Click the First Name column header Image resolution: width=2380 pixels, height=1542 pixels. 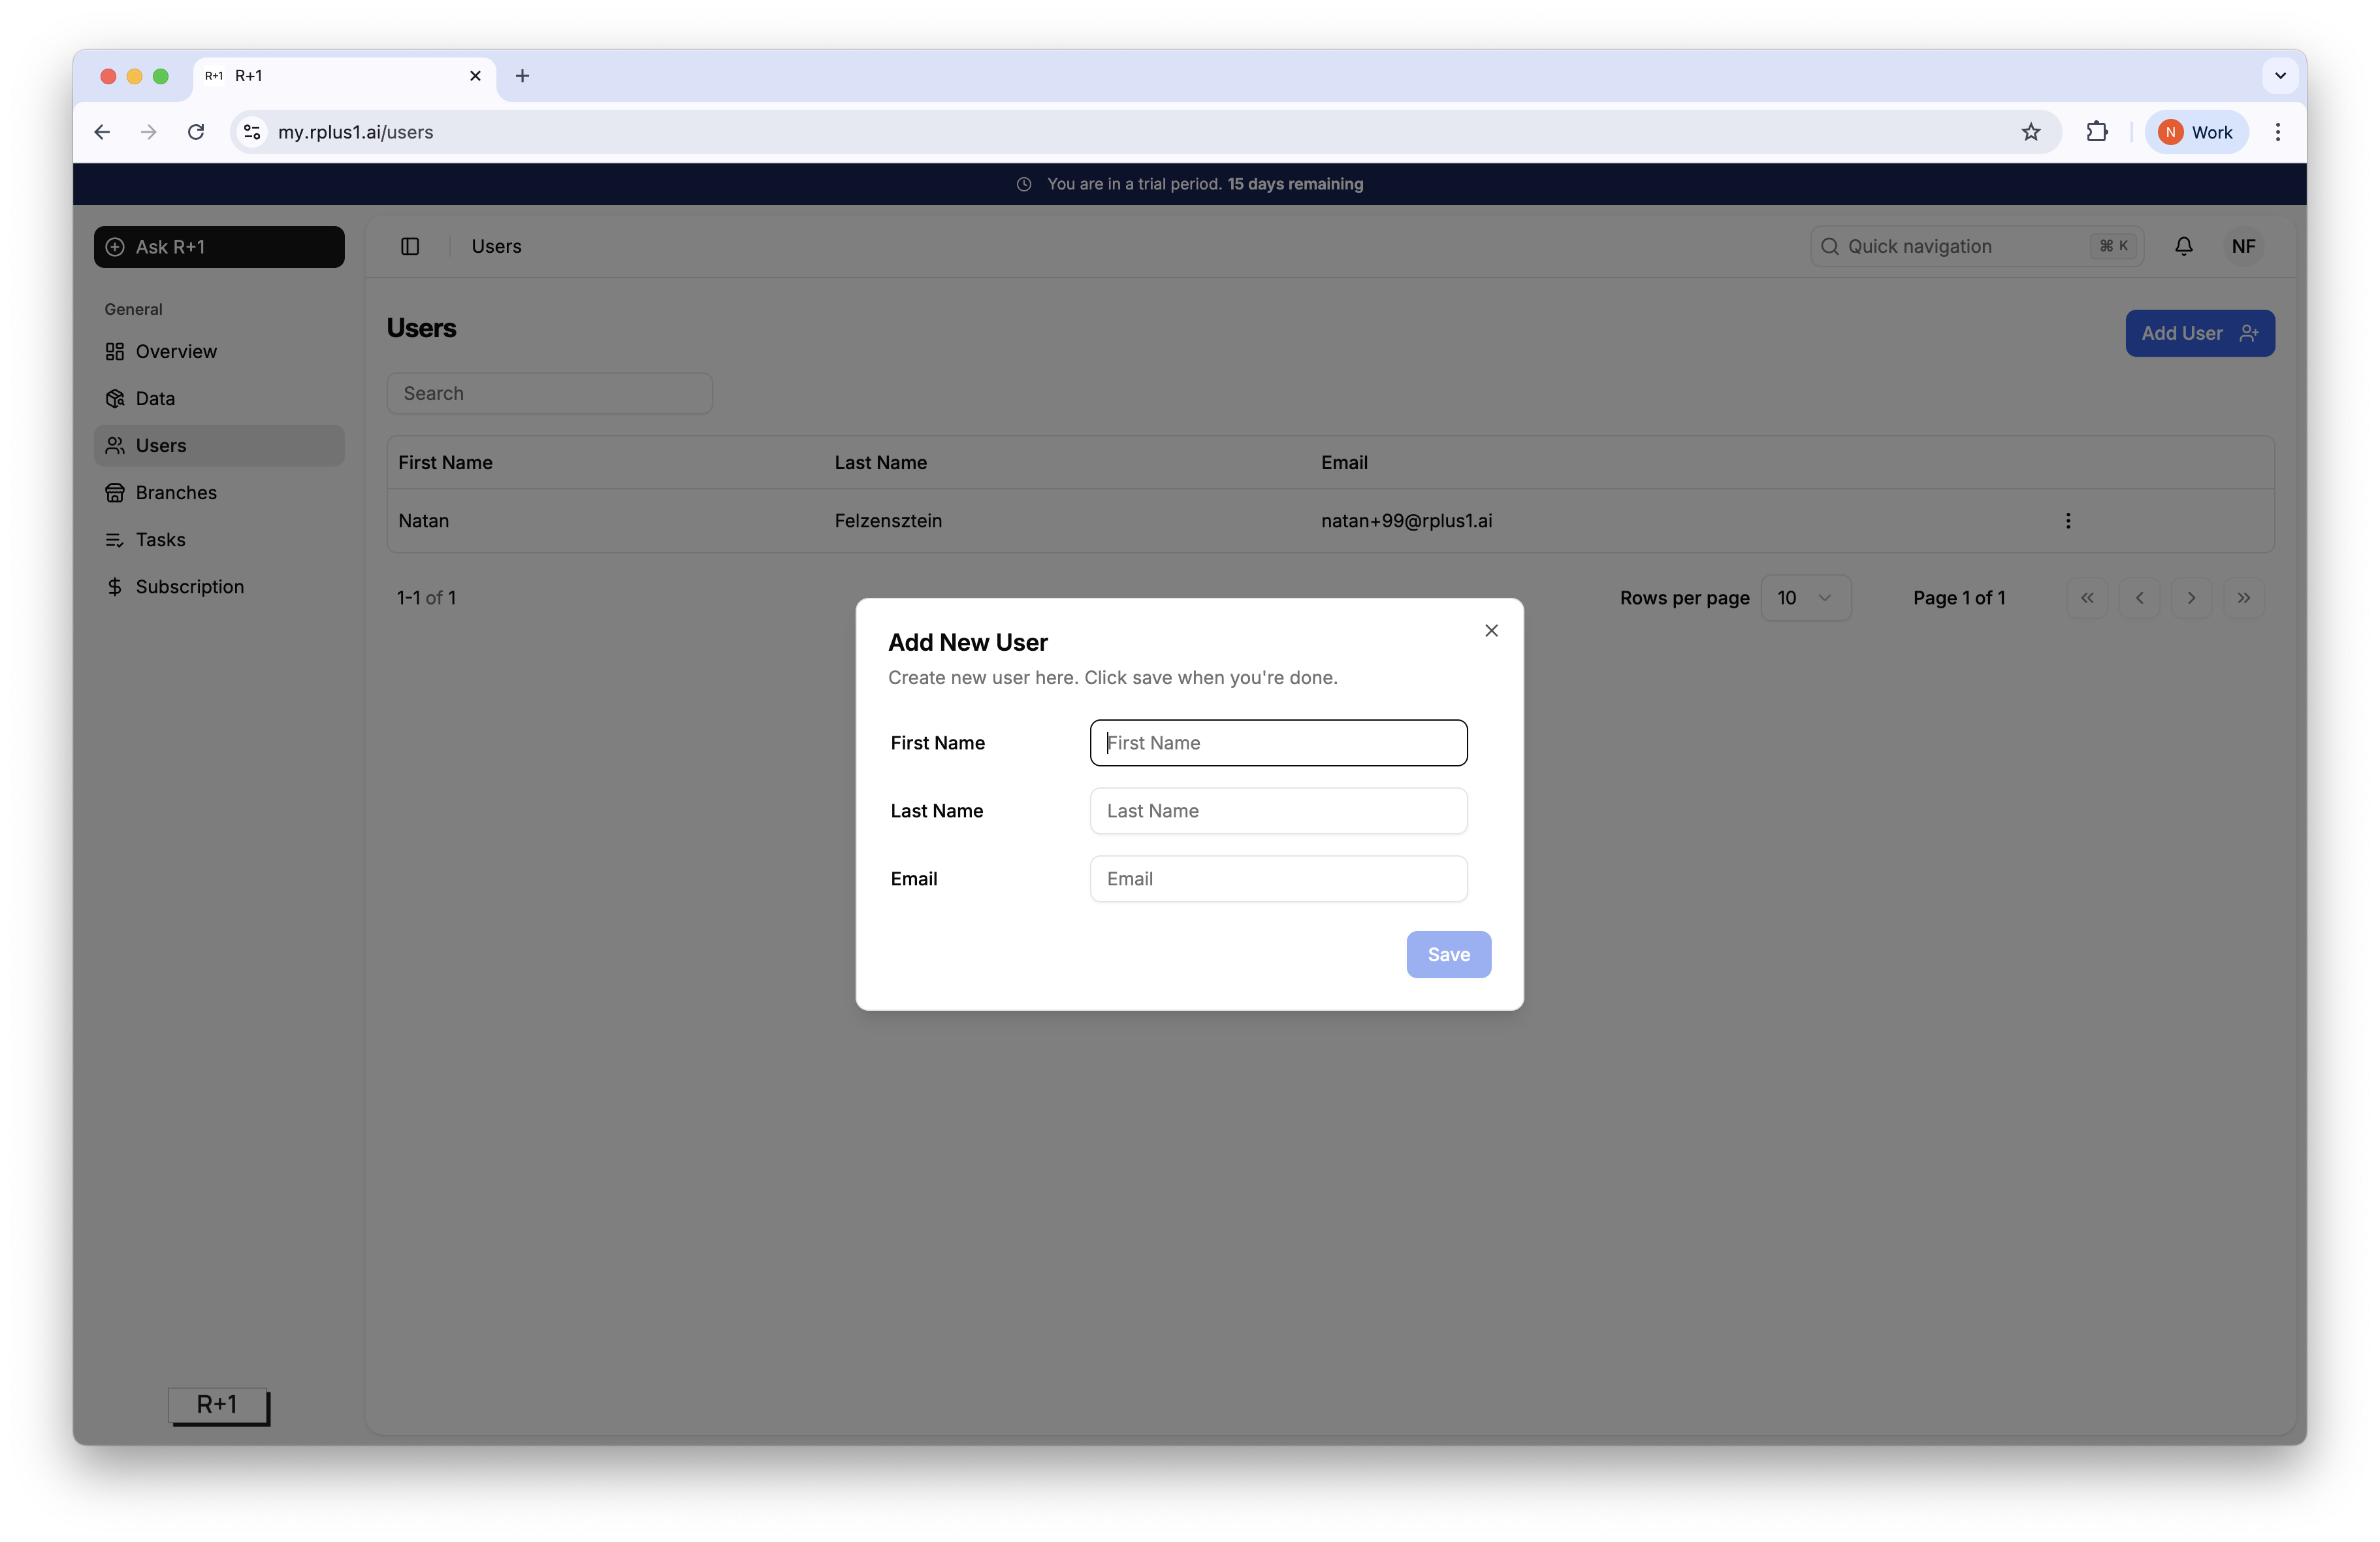[x=445, y=463]
